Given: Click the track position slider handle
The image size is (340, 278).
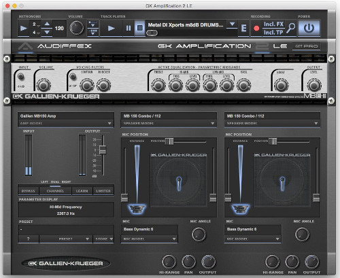Looking at the screenshot, I should (152, 33).
